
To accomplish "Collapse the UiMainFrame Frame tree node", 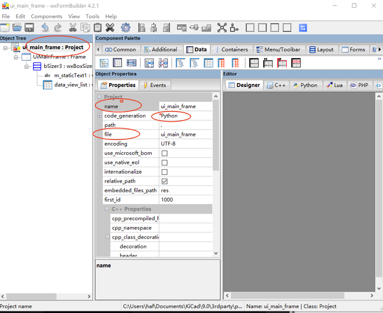I will 16,58.
